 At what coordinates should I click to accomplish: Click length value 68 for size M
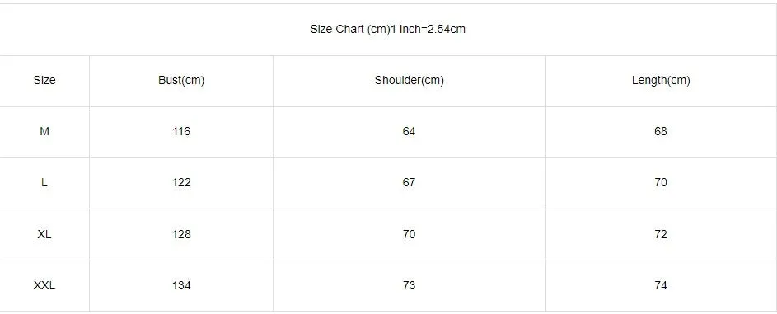[x=661, y=131]
